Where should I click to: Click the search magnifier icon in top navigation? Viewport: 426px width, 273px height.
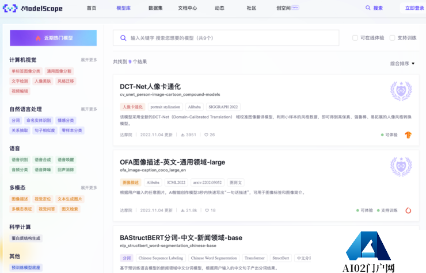(x=368, y=8)
